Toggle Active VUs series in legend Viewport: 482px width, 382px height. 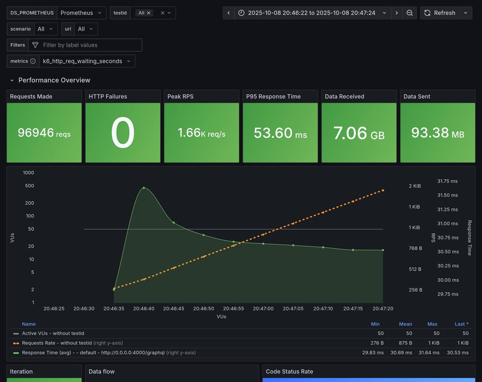point(53,333)
